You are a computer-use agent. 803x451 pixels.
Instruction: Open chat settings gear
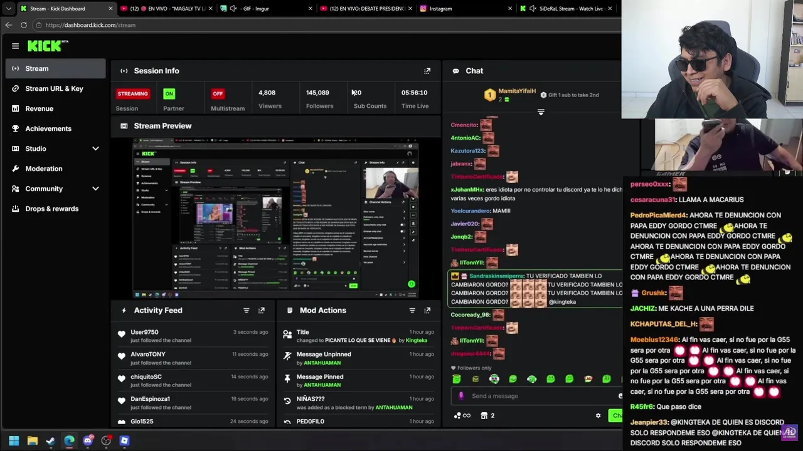pyautogui.click(x=598, y=415)
